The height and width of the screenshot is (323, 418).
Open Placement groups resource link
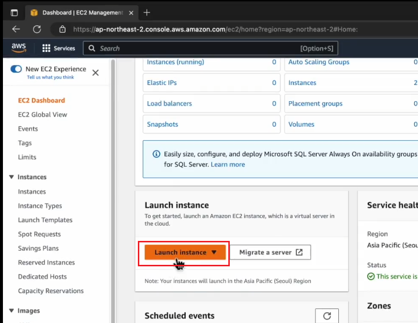[x=315, y=104]
